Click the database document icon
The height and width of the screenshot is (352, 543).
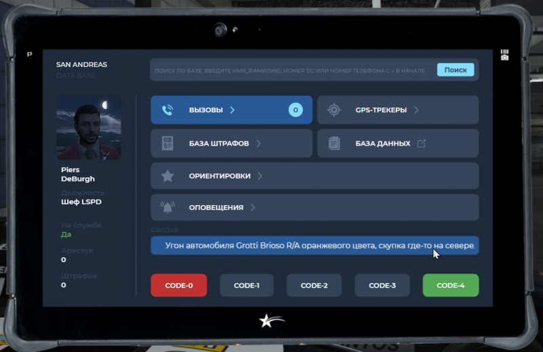[x=334, y=144]
